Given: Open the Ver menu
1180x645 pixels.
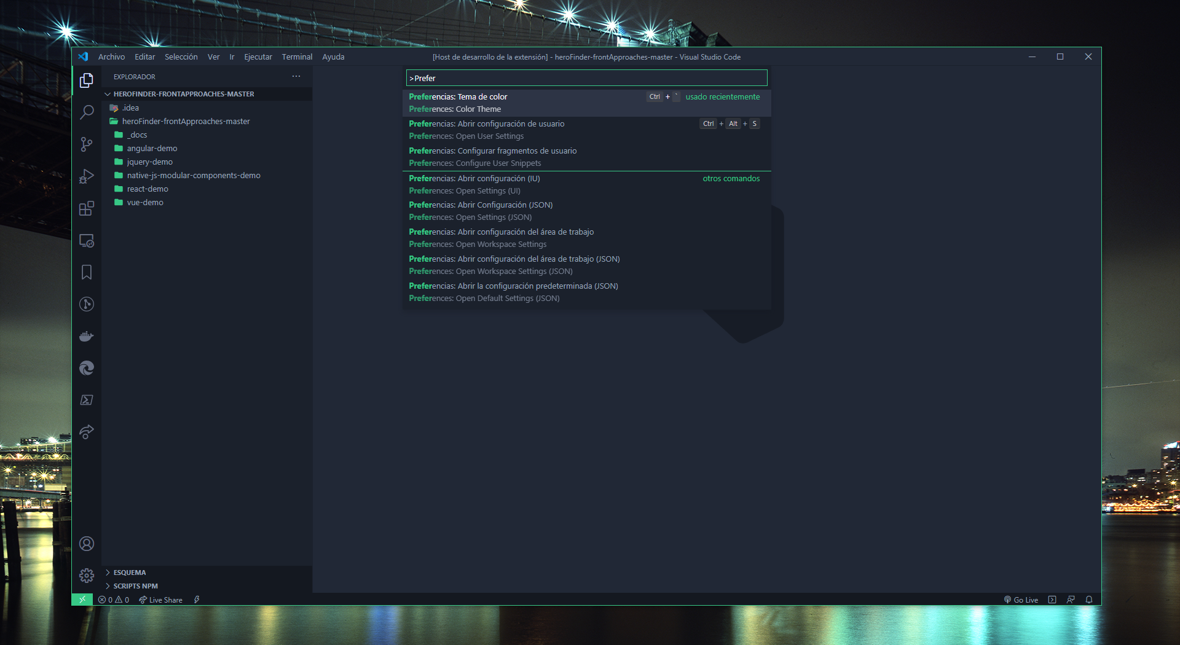Looking at the screenshot, I should click(213, 57).
